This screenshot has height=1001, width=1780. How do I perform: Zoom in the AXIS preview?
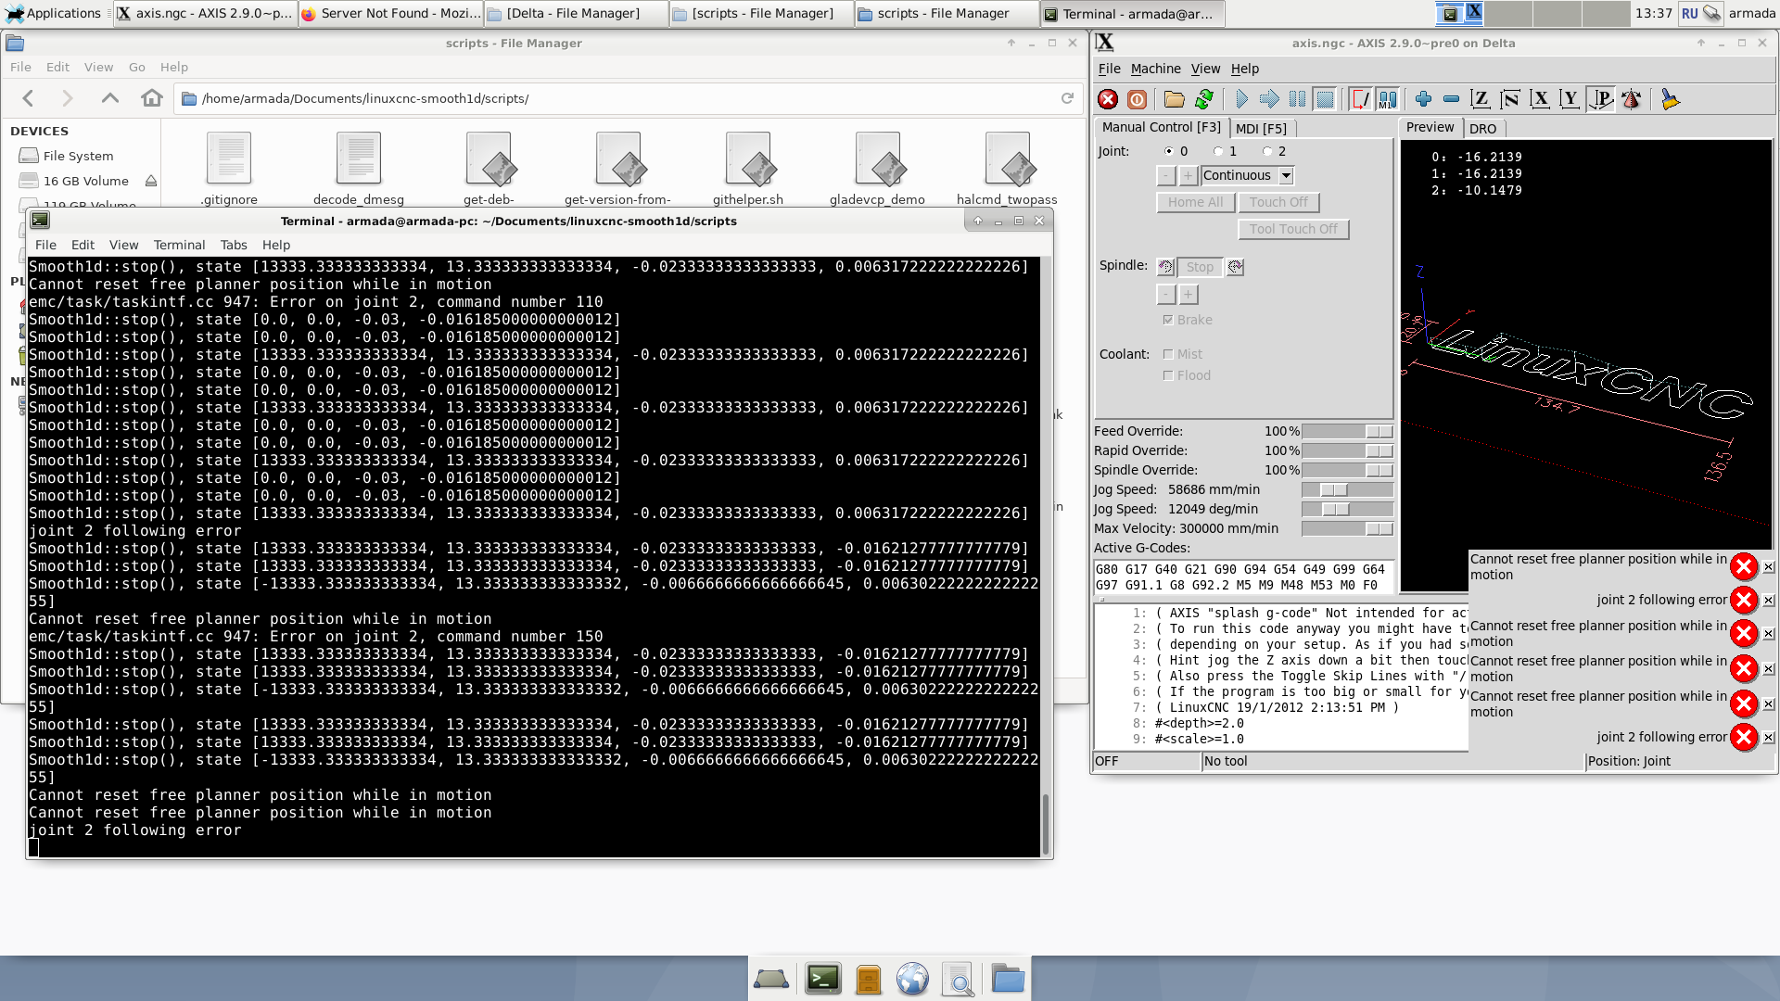1424,99
